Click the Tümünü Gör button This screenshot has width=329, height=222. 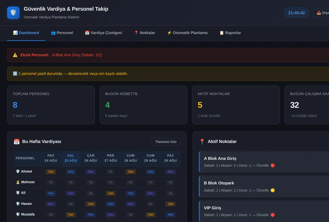(166, 142)
